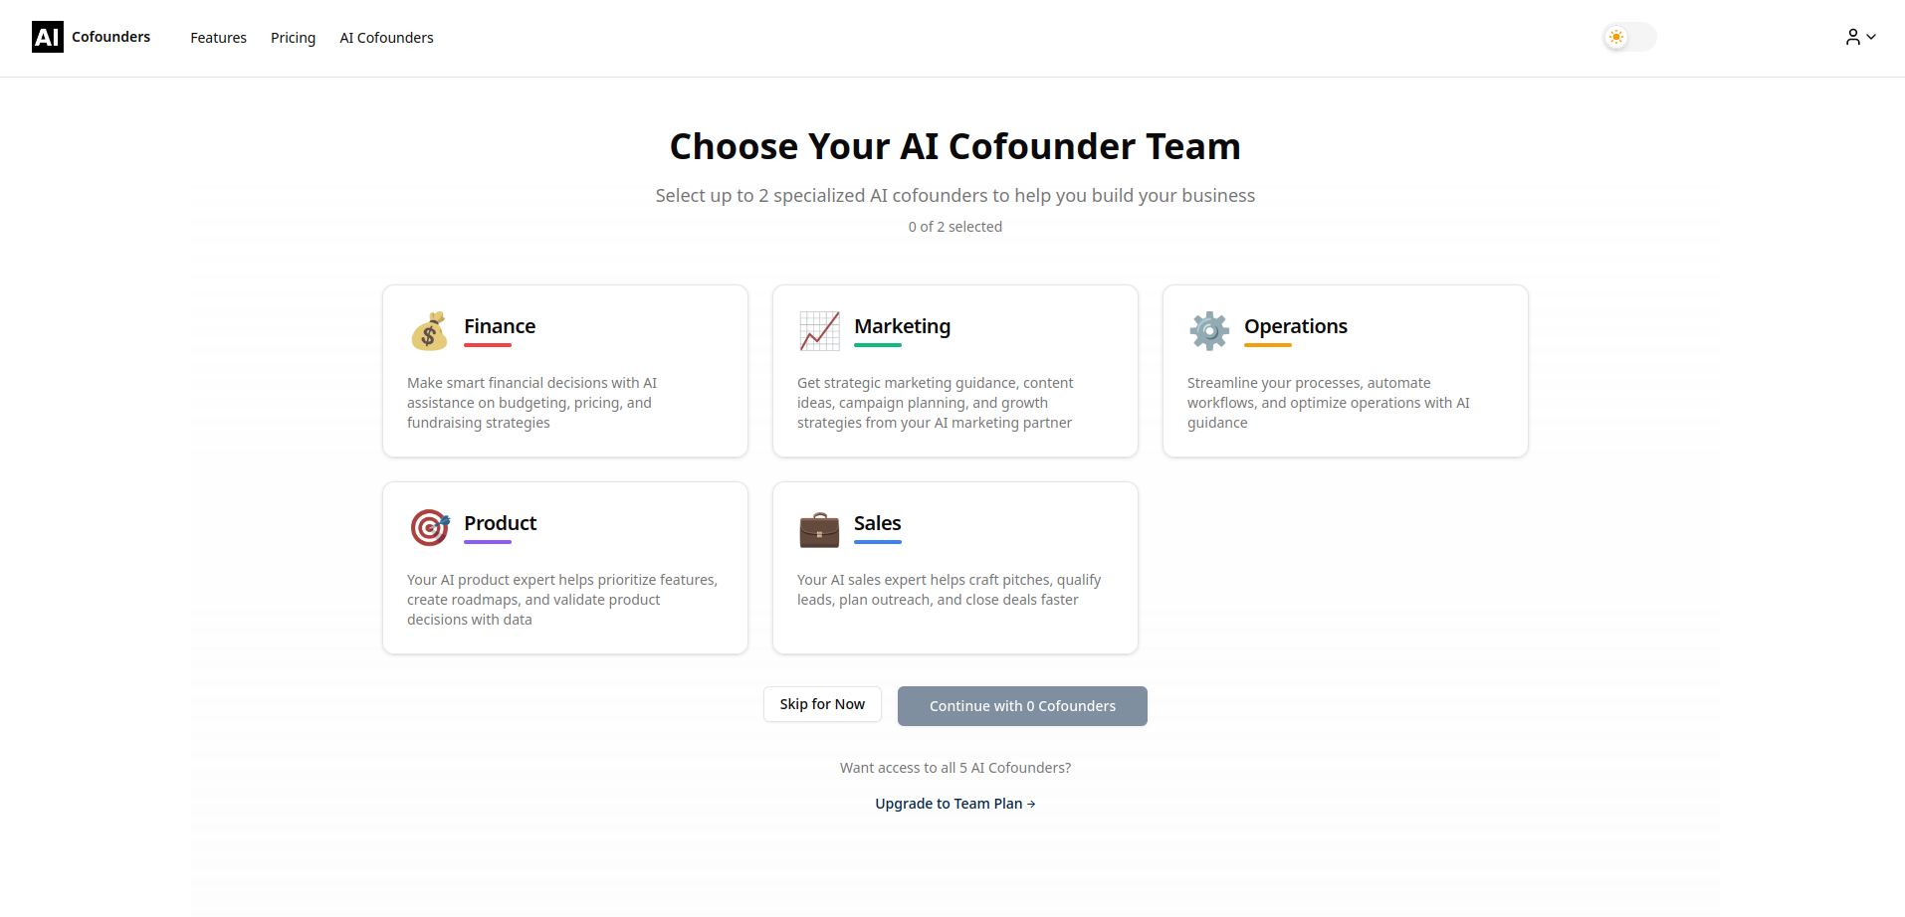Expand the AI Cofounders nav menu
This screenshot has width=1905, height=917.
coord(386,38)
